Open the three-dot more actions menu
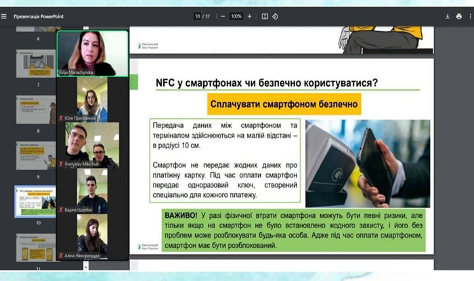 tap(469, 16)
